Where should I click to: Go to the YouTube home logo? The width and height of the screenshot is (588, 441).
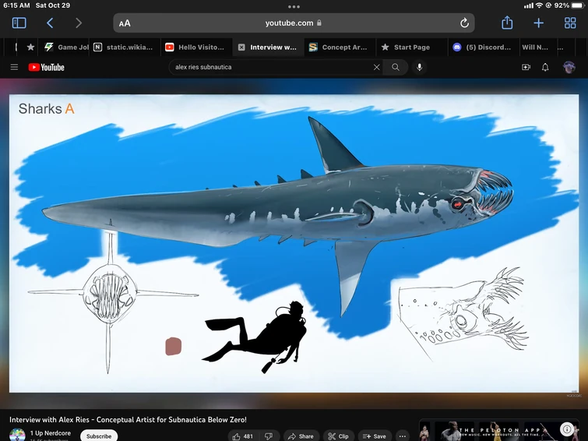(47, 67)
